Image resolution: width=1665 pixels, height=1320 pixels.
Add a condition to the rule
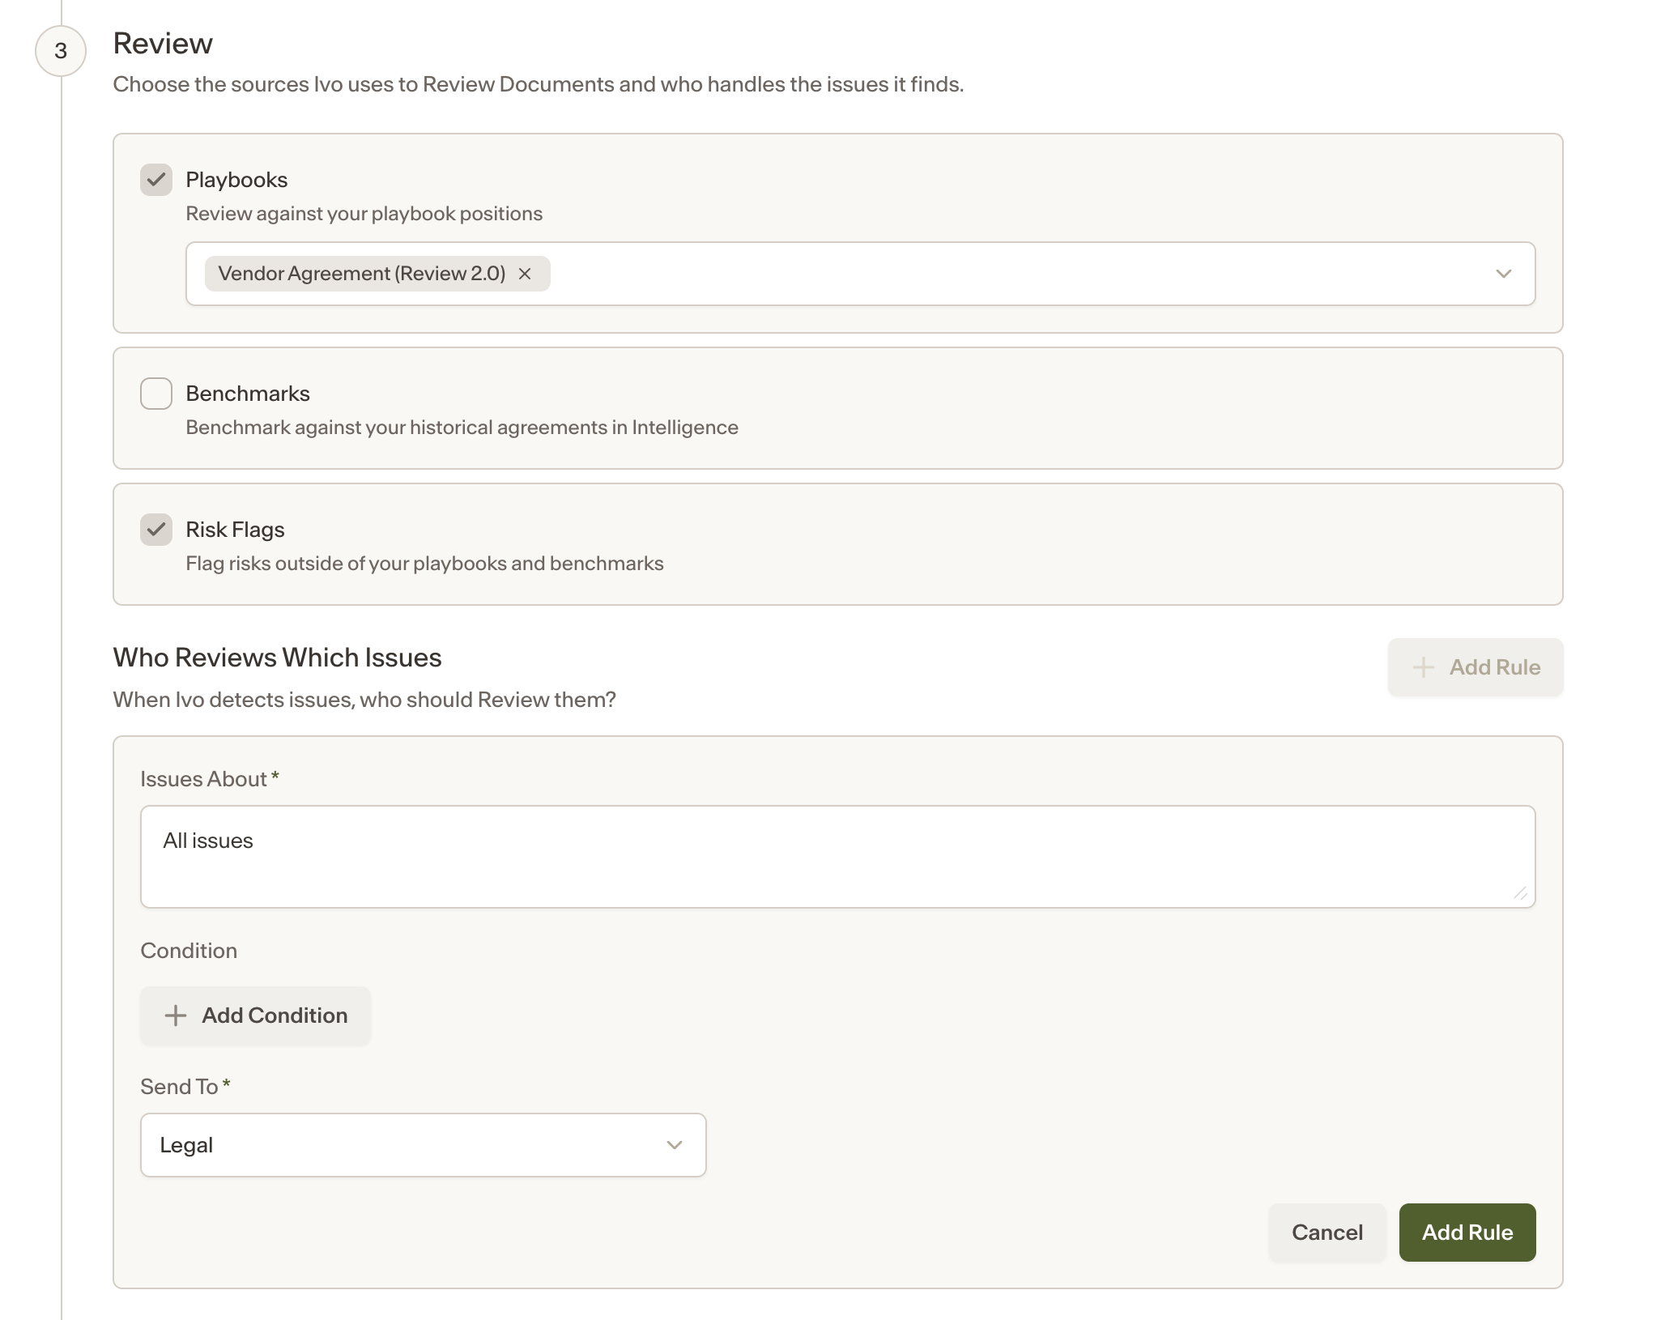pyautogui.click(x=255, y=1016)
